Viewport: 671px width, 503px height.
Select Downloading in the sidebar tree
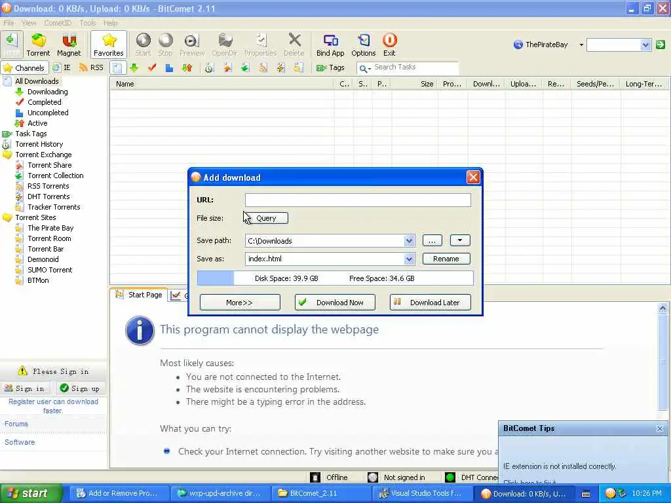tap(47, 92)
